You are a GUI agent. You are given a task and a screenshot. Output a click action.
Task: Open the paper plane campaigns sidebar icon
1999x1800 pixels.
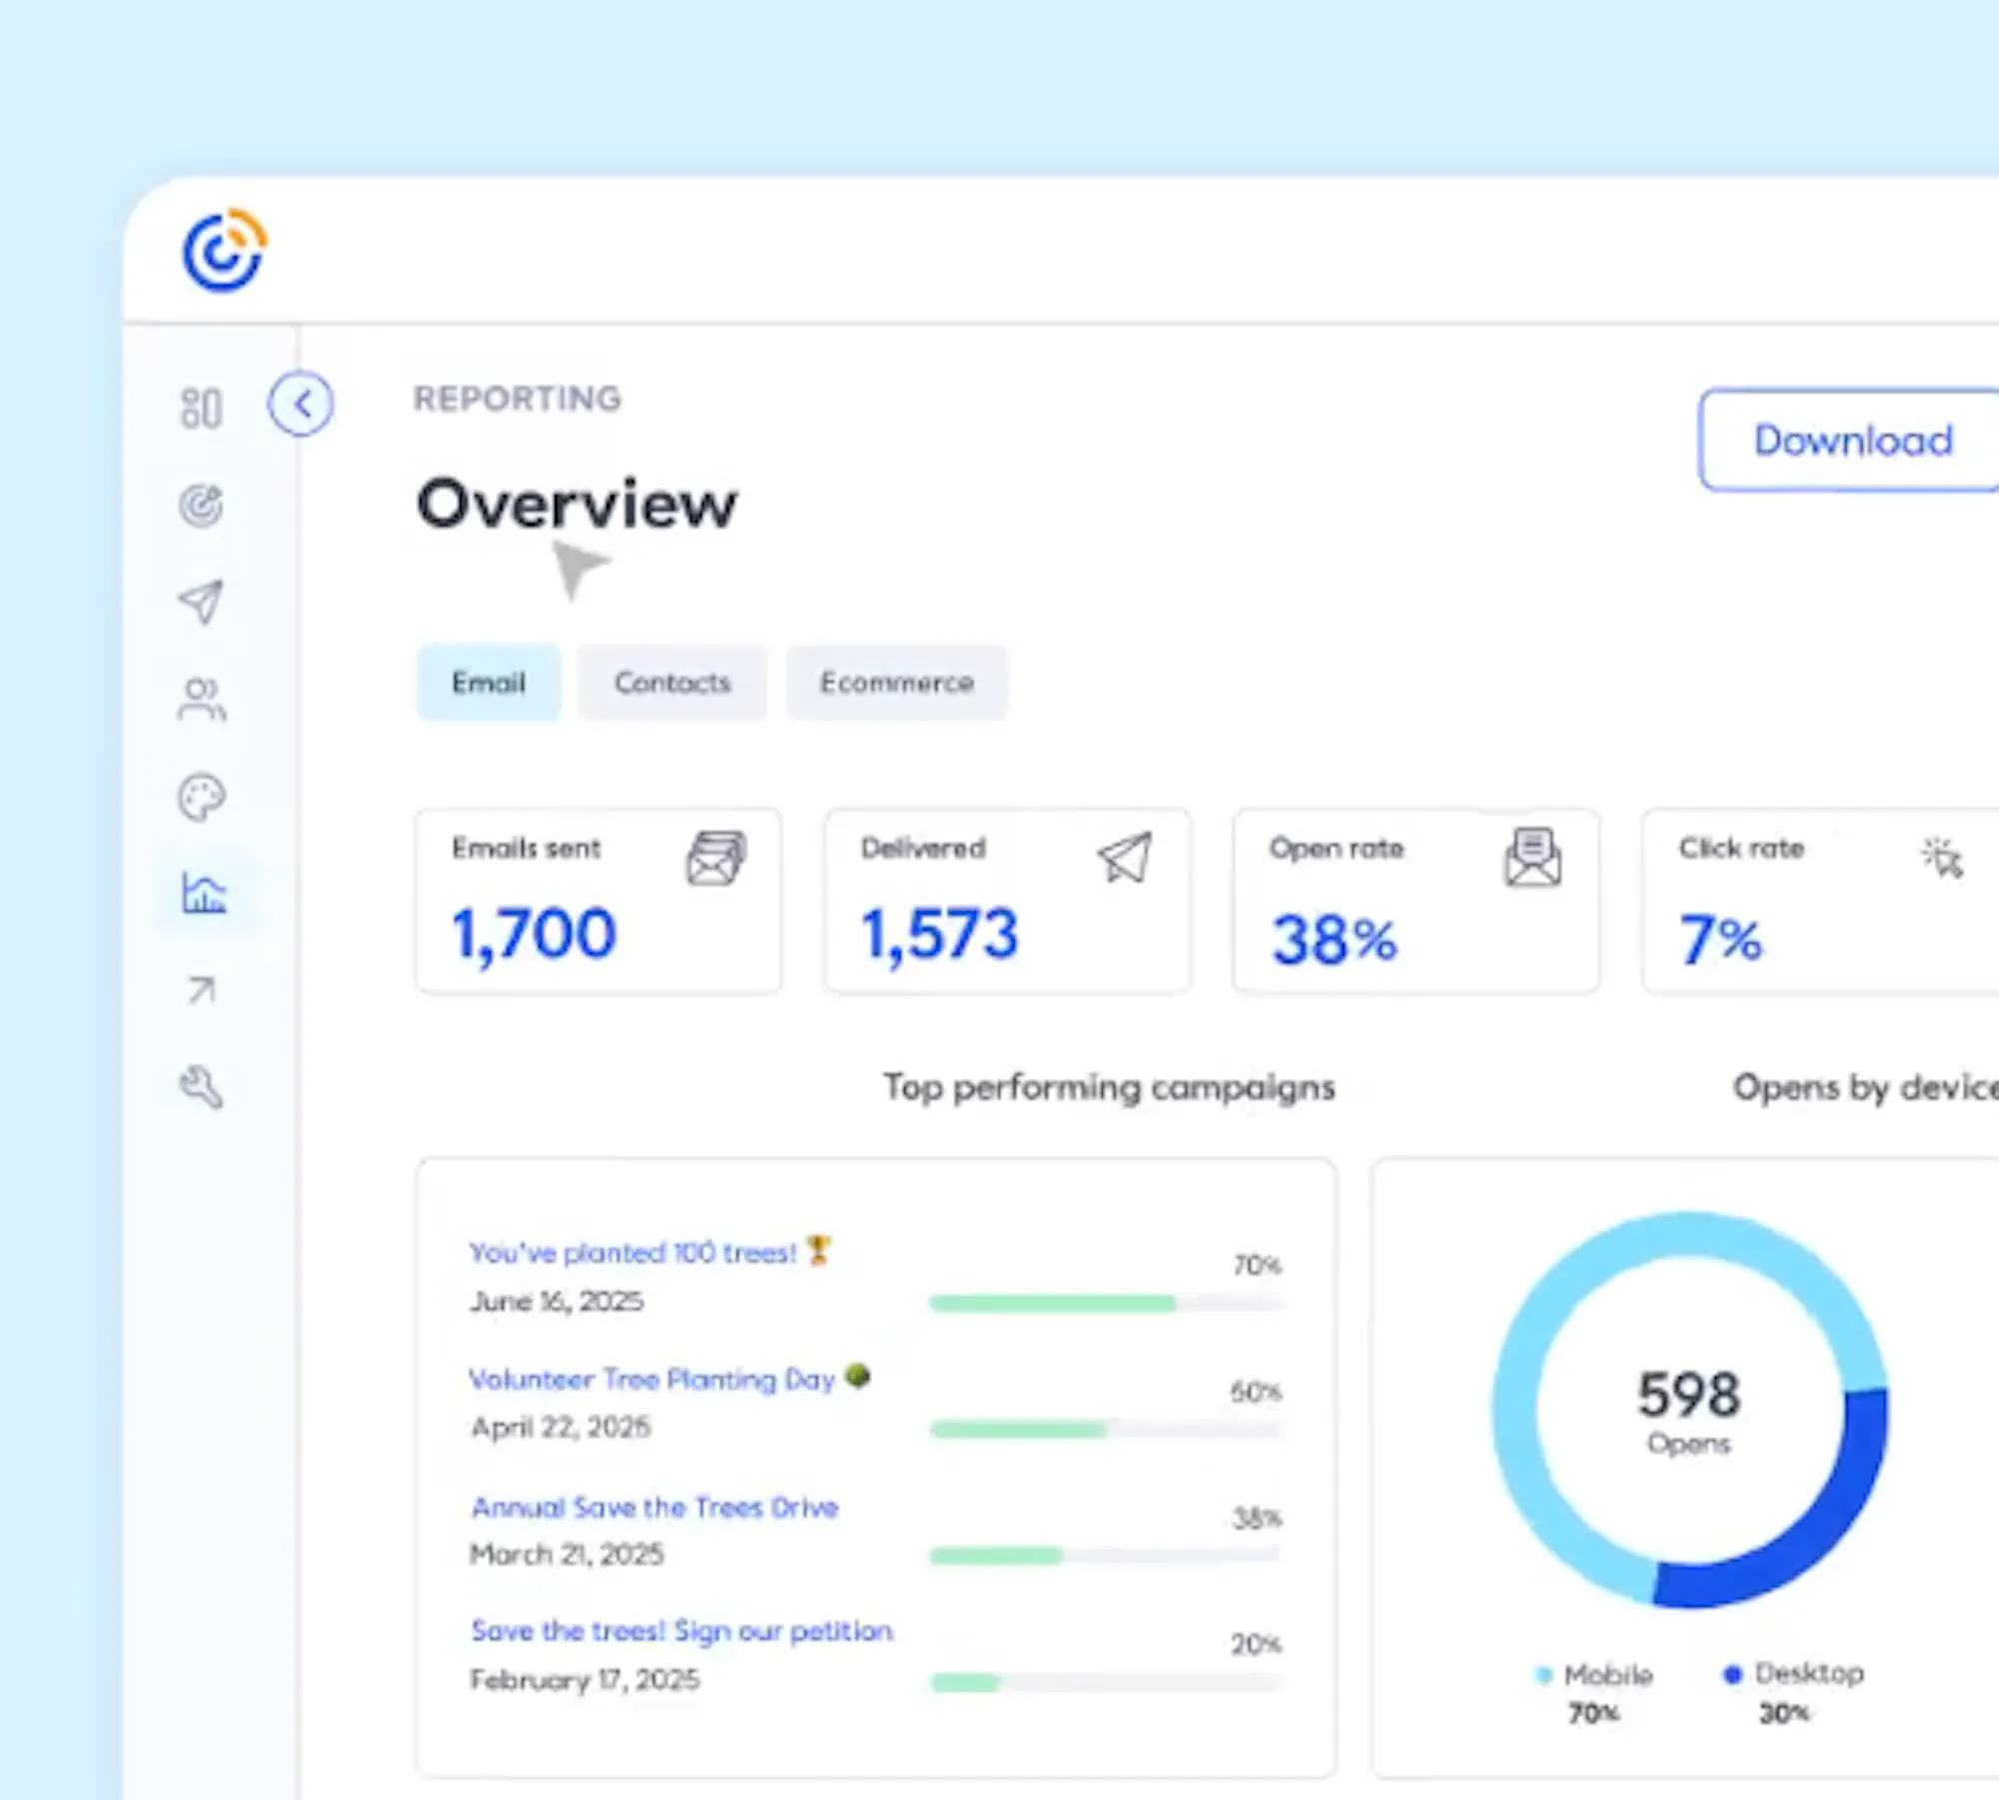click(201, 602)
